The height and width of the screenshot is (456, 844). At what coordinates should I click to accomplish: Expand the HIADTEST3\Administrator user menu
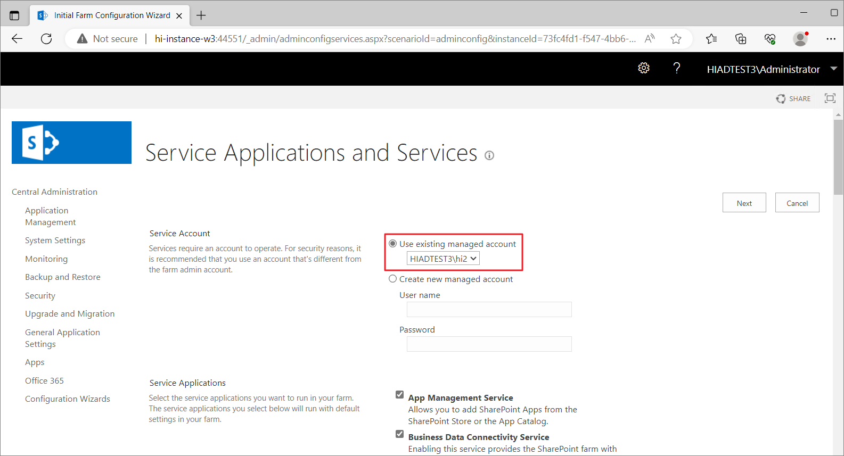[834, 69]
